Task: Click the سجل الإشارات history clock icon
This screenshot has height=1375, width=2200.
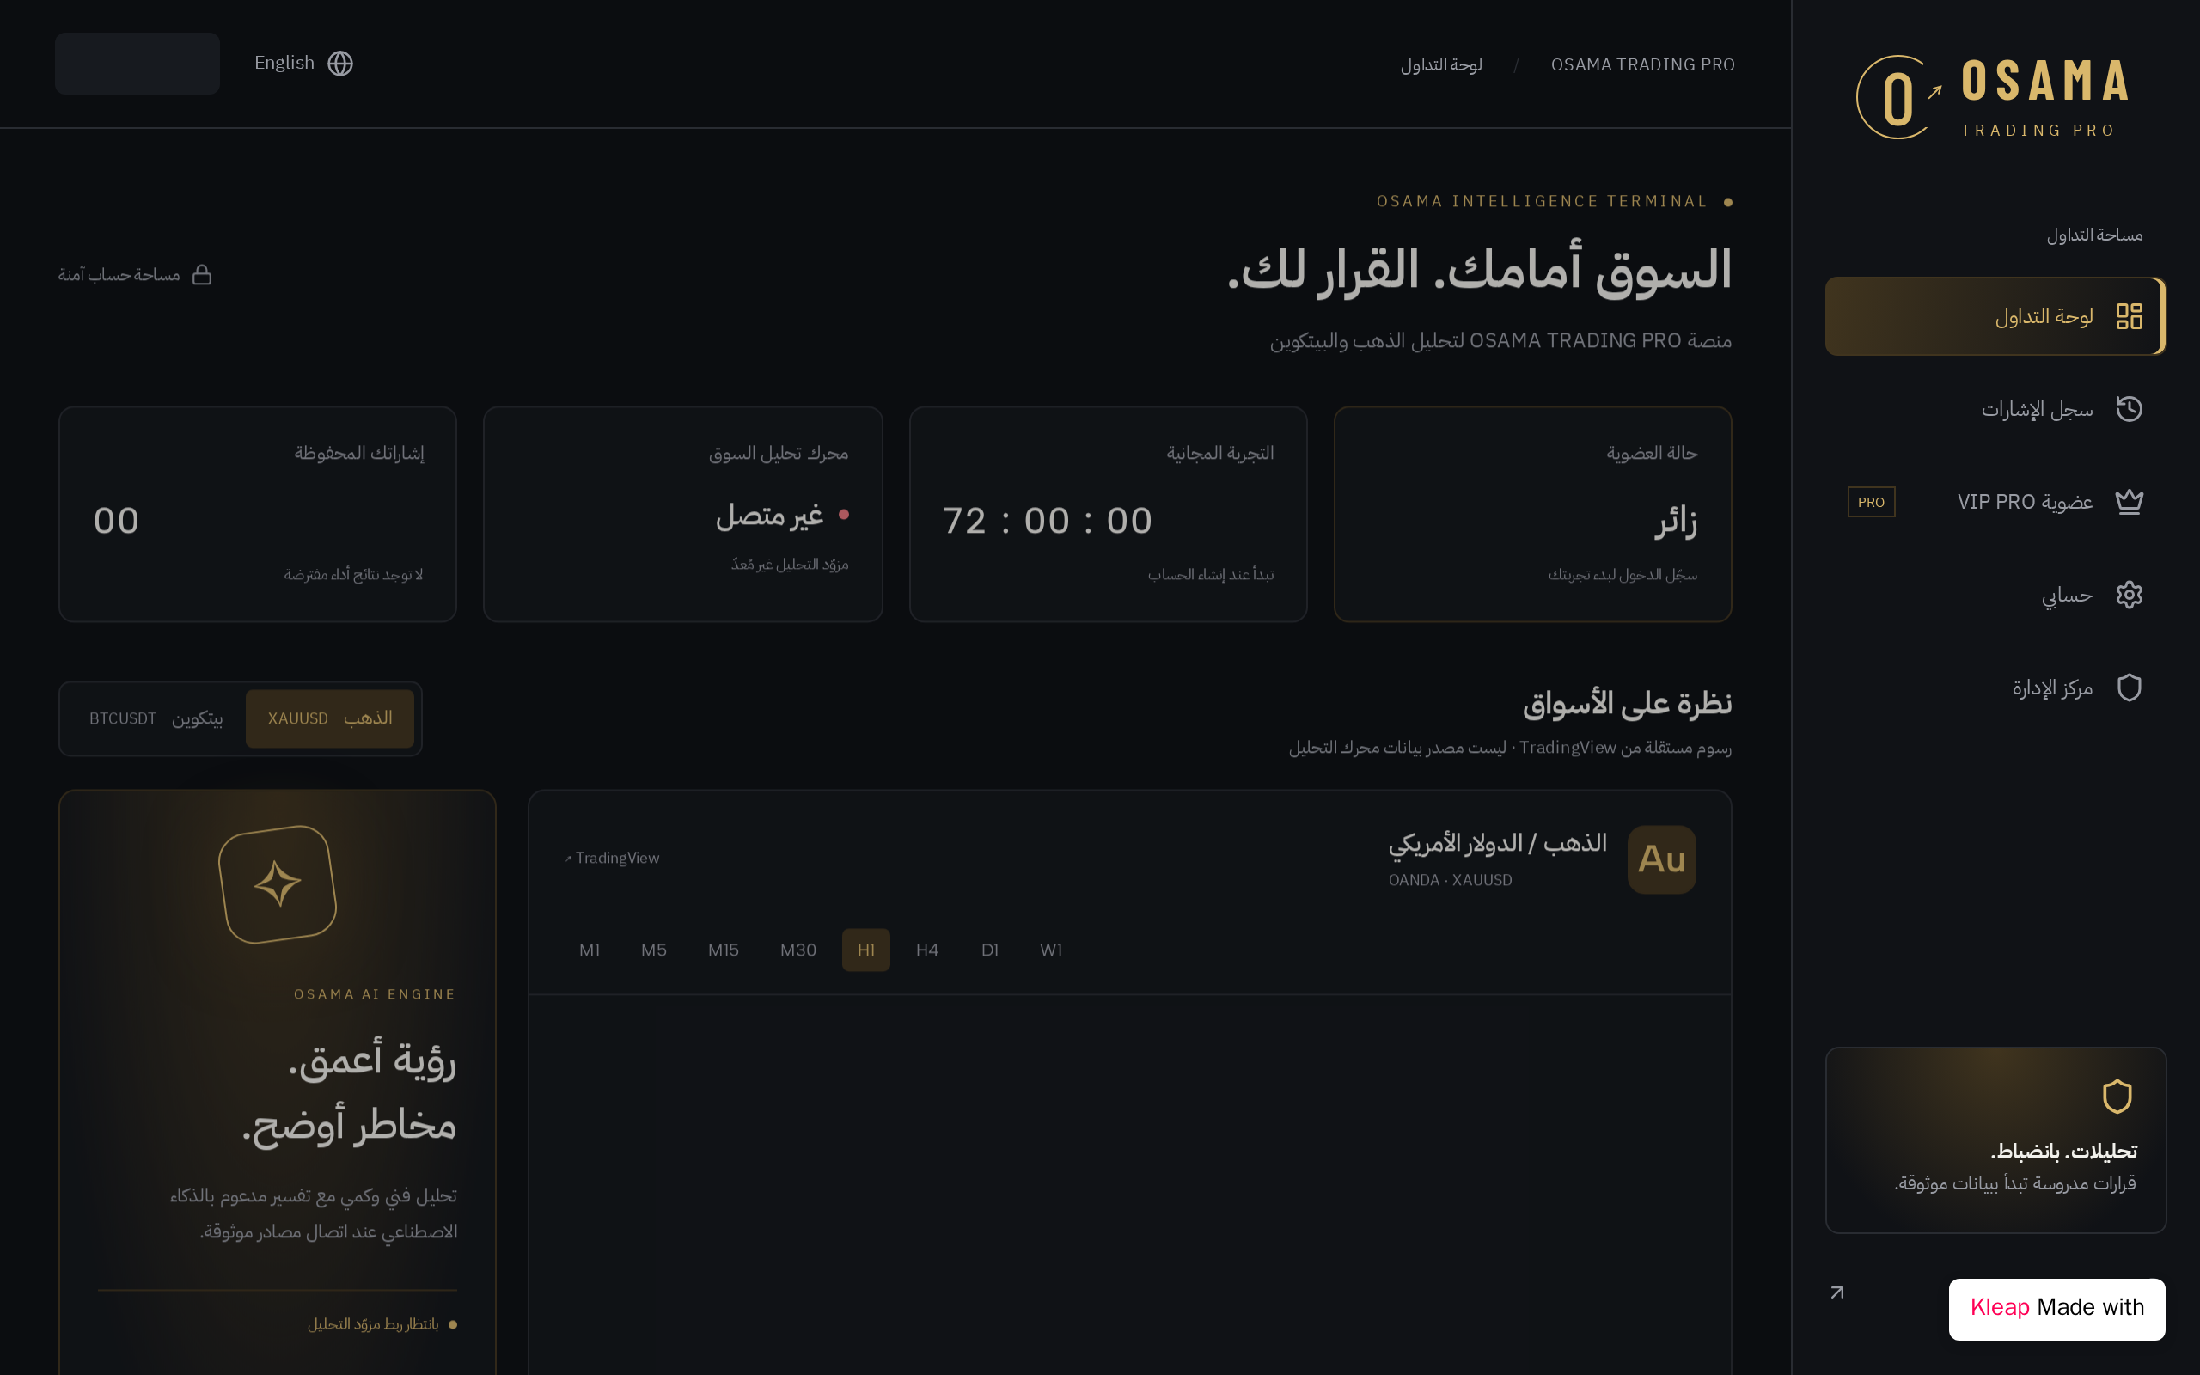Action: pos(2129,409)
